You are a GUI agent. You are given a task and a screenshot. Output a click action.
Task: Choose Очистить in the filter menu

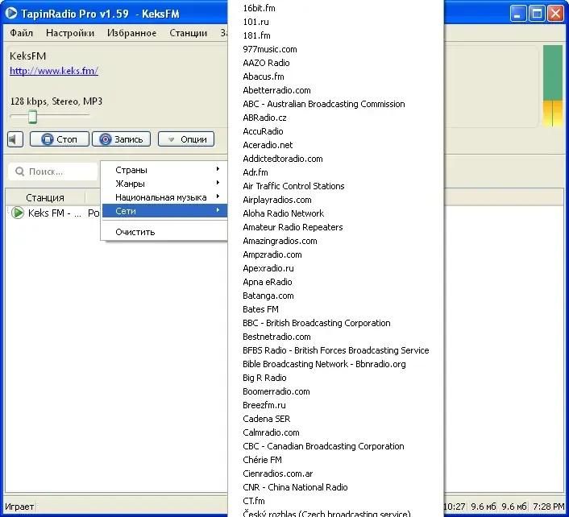(x=164, y=232)
